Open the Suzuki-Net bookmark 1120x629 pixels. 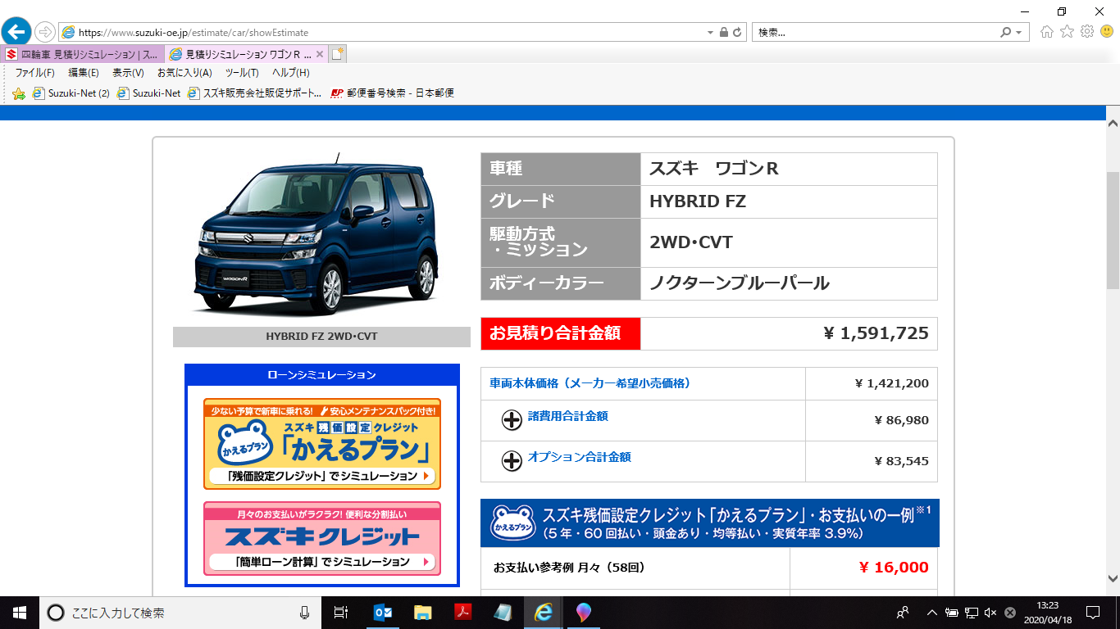coord(149,93)
